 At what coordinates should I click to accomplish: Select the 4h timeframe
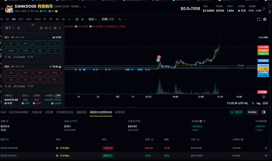click(x=57, y=19)
